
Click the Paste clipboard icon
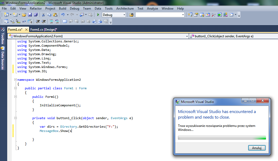55,15
